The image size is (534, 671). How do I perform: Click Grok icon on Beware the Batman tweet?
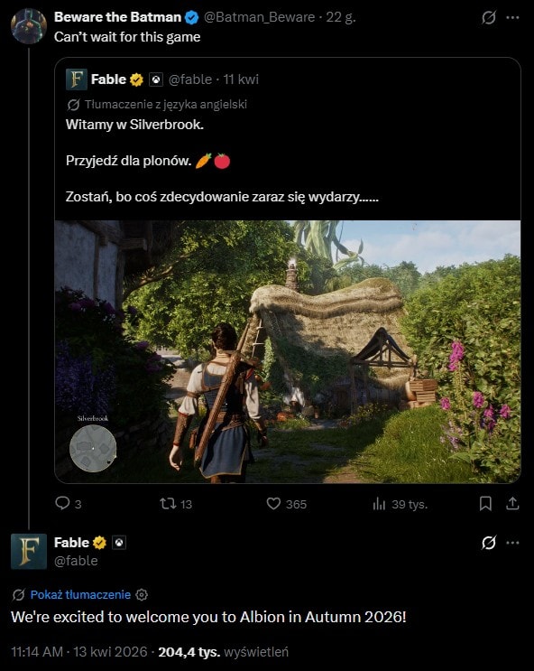pos(489,17)
